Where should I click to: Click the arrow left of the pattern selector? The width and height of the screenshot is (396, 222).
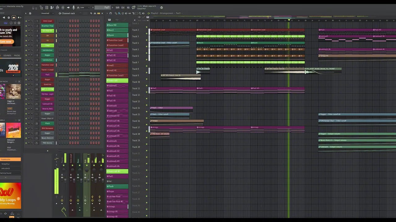point(93,7)
